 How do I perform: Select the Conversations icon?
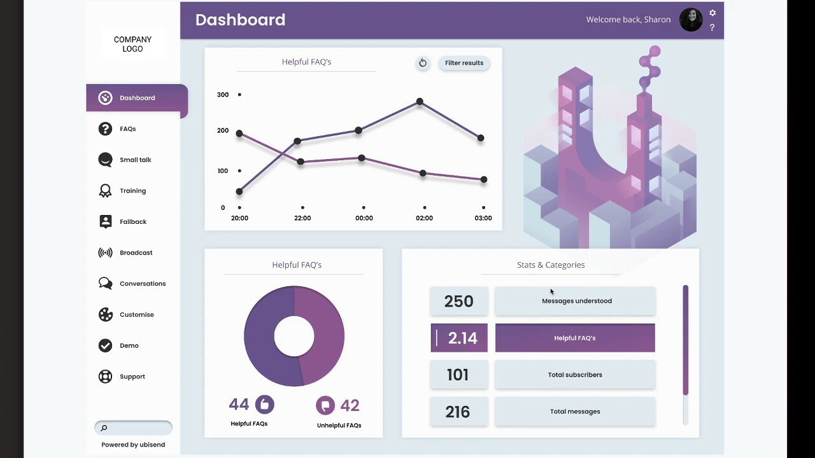[105, 283]
